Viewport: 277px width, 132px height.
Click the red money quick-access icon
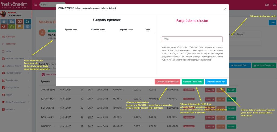19,22
